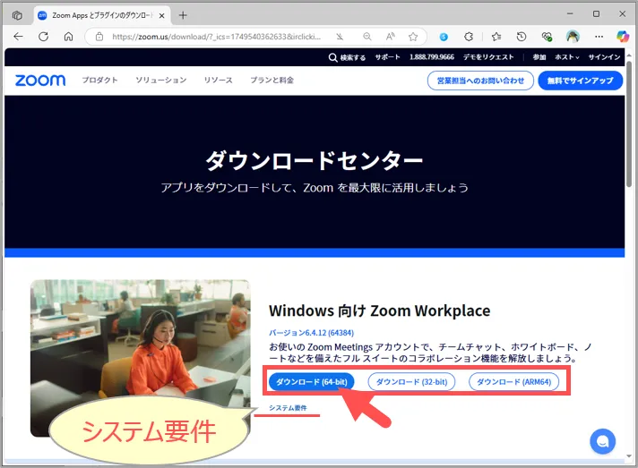Click 検索する search in top bar
The height and width of the screenshot is (468, 638).
pos(347,57)
